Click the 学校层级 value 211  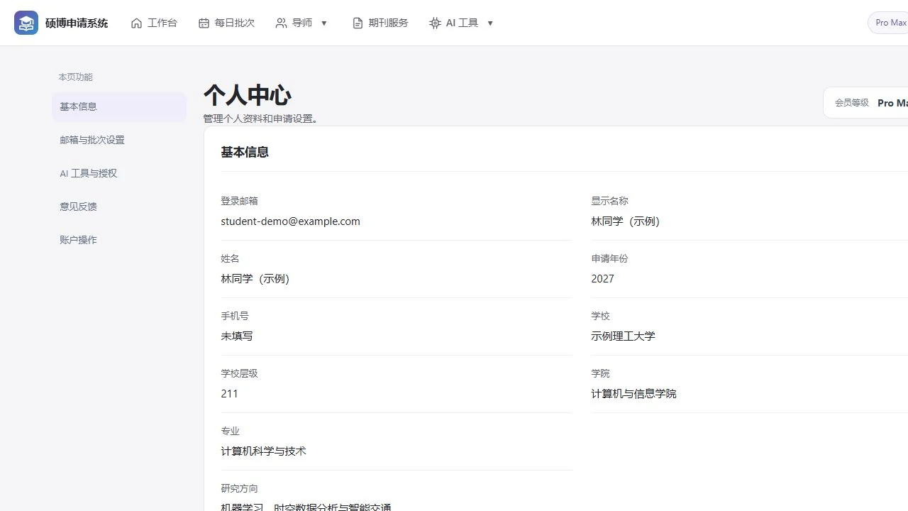(229, 394)
